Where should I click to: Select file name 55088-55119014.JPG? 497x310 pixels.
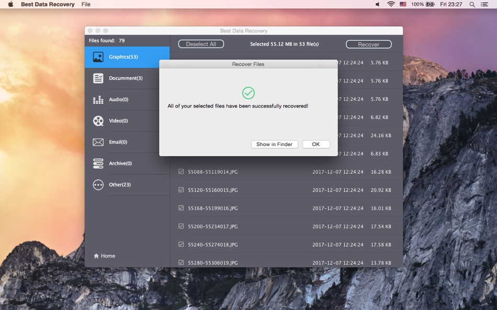coord(213,172)
